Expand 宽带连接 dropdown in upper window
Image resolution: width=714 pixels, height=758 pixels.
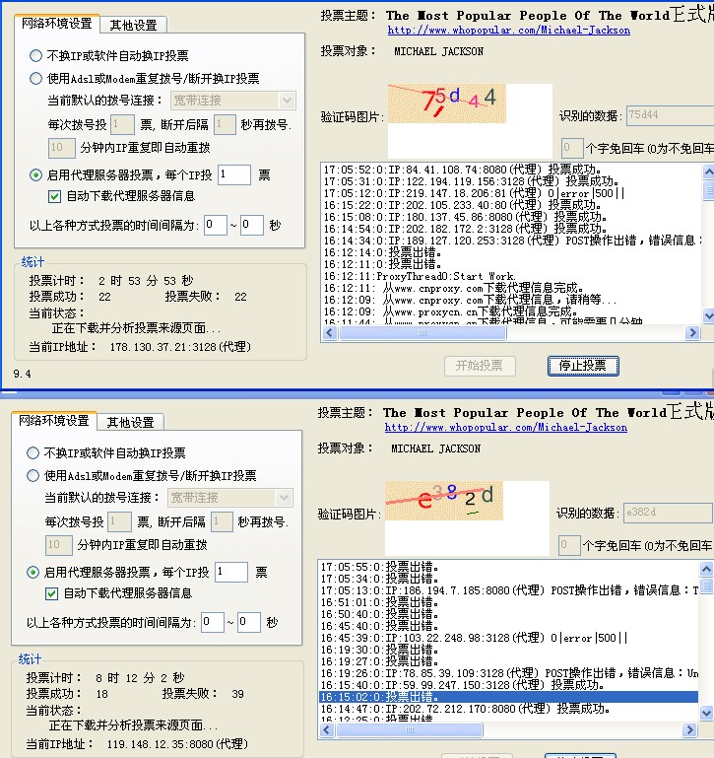pos(287,101)
